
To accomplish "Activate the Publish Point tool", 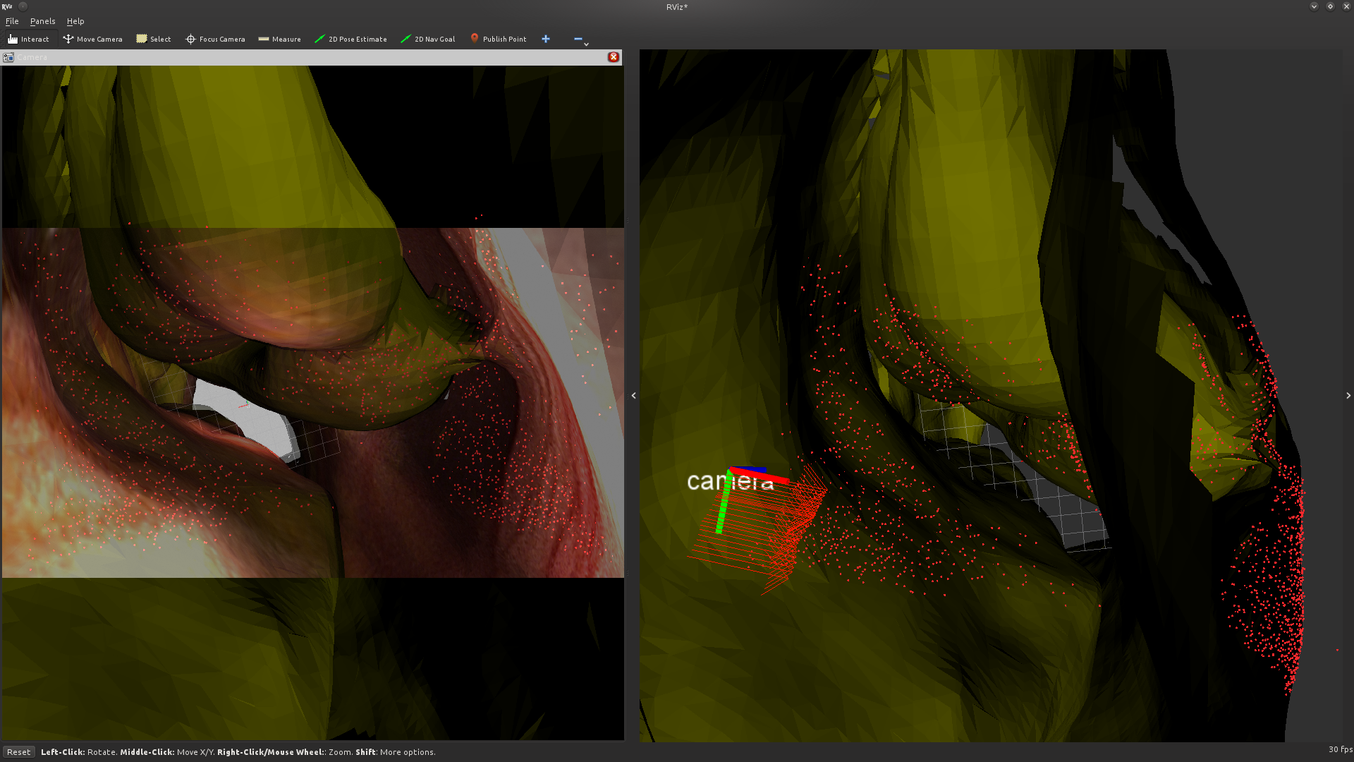I will 498,39.
